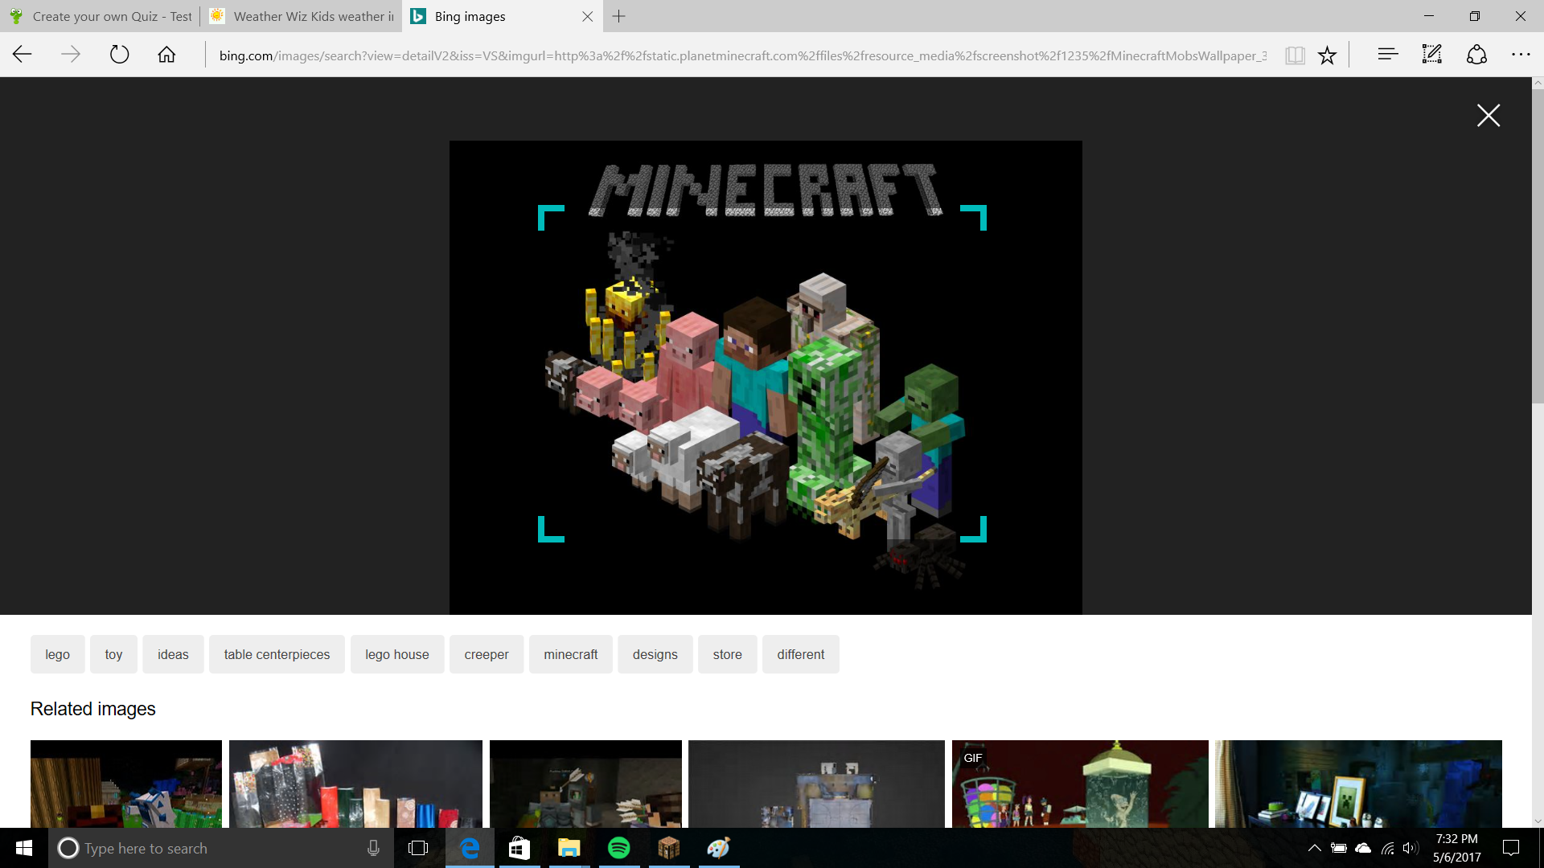The height and width of the screenshot is (868, 1544).
Task: Open Edge more actions menu
Action: pyautogui.click(x=1521, y=55)
